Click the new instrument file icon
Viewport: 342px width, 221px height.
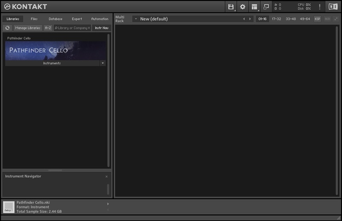point(9,207)
